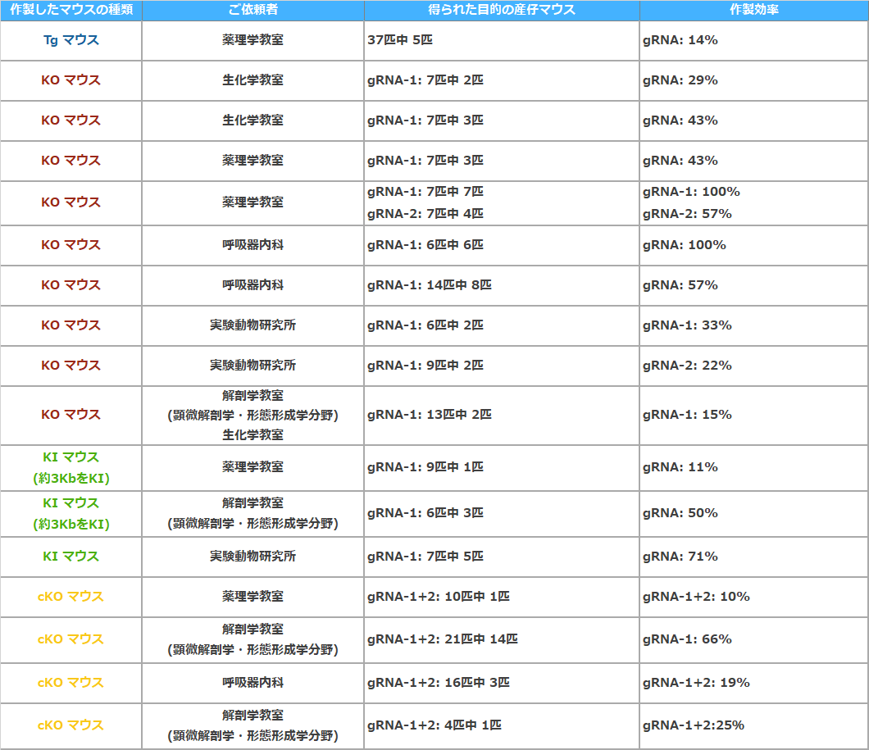Click the gRNA: 11% efficiency value

tap(680, 467)
